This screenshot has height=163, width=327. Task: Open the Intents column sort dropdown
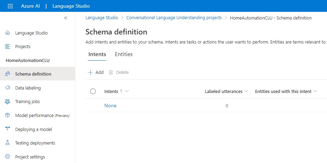point(127,91)
